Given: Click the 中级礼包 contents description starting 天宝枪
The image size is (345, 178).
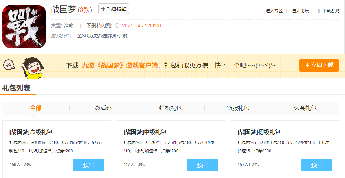Looking at the screenshot, I should click(169, 147).
